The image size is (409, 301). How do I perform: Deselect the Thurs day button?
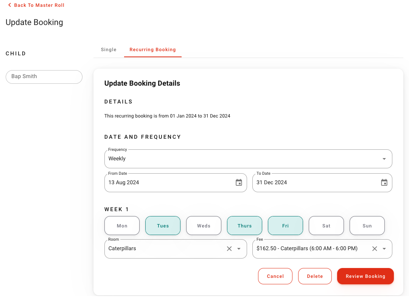coord(244,226)
